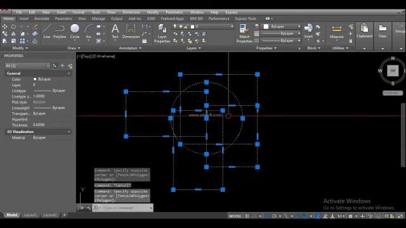406x228 pixels.
Task: Open the Format menu
Action: pyautogui.click(x=79, y=12)
